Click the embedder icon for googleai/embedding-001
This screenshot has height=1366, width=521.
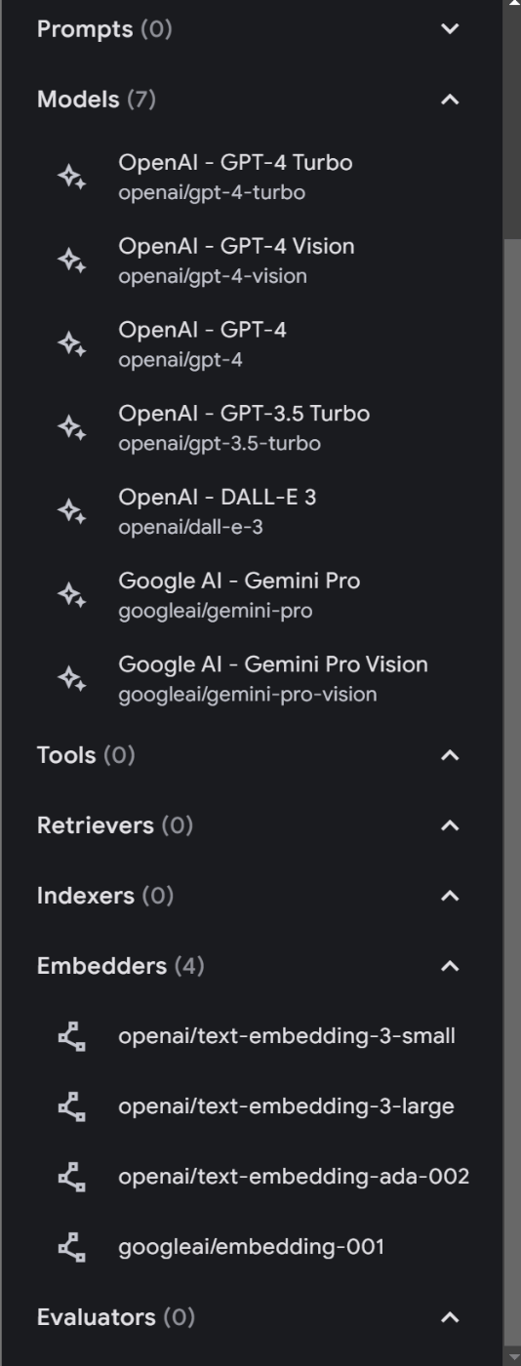71,1247
